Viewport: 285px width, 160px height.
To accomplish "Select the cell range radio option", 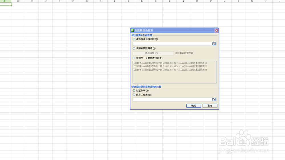I will coord(134,39).
